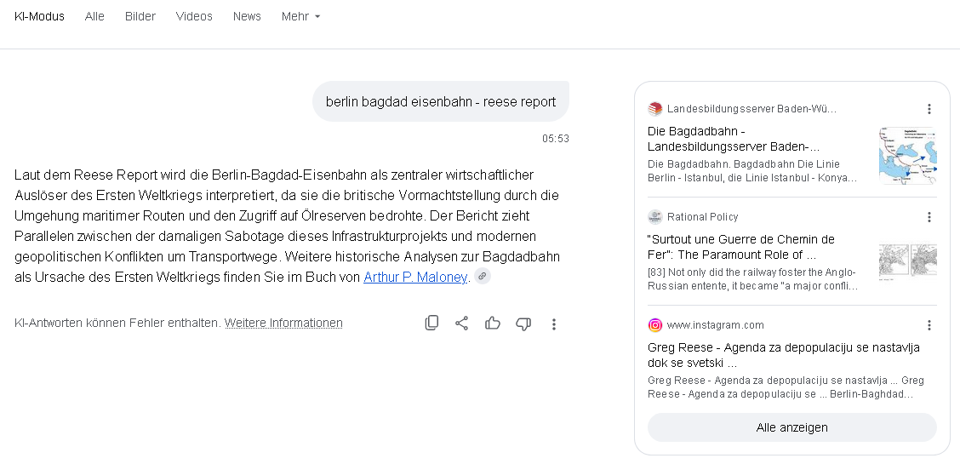
Task: Expand the Mehr dropdown menu
Action: [x=300, y=16]
